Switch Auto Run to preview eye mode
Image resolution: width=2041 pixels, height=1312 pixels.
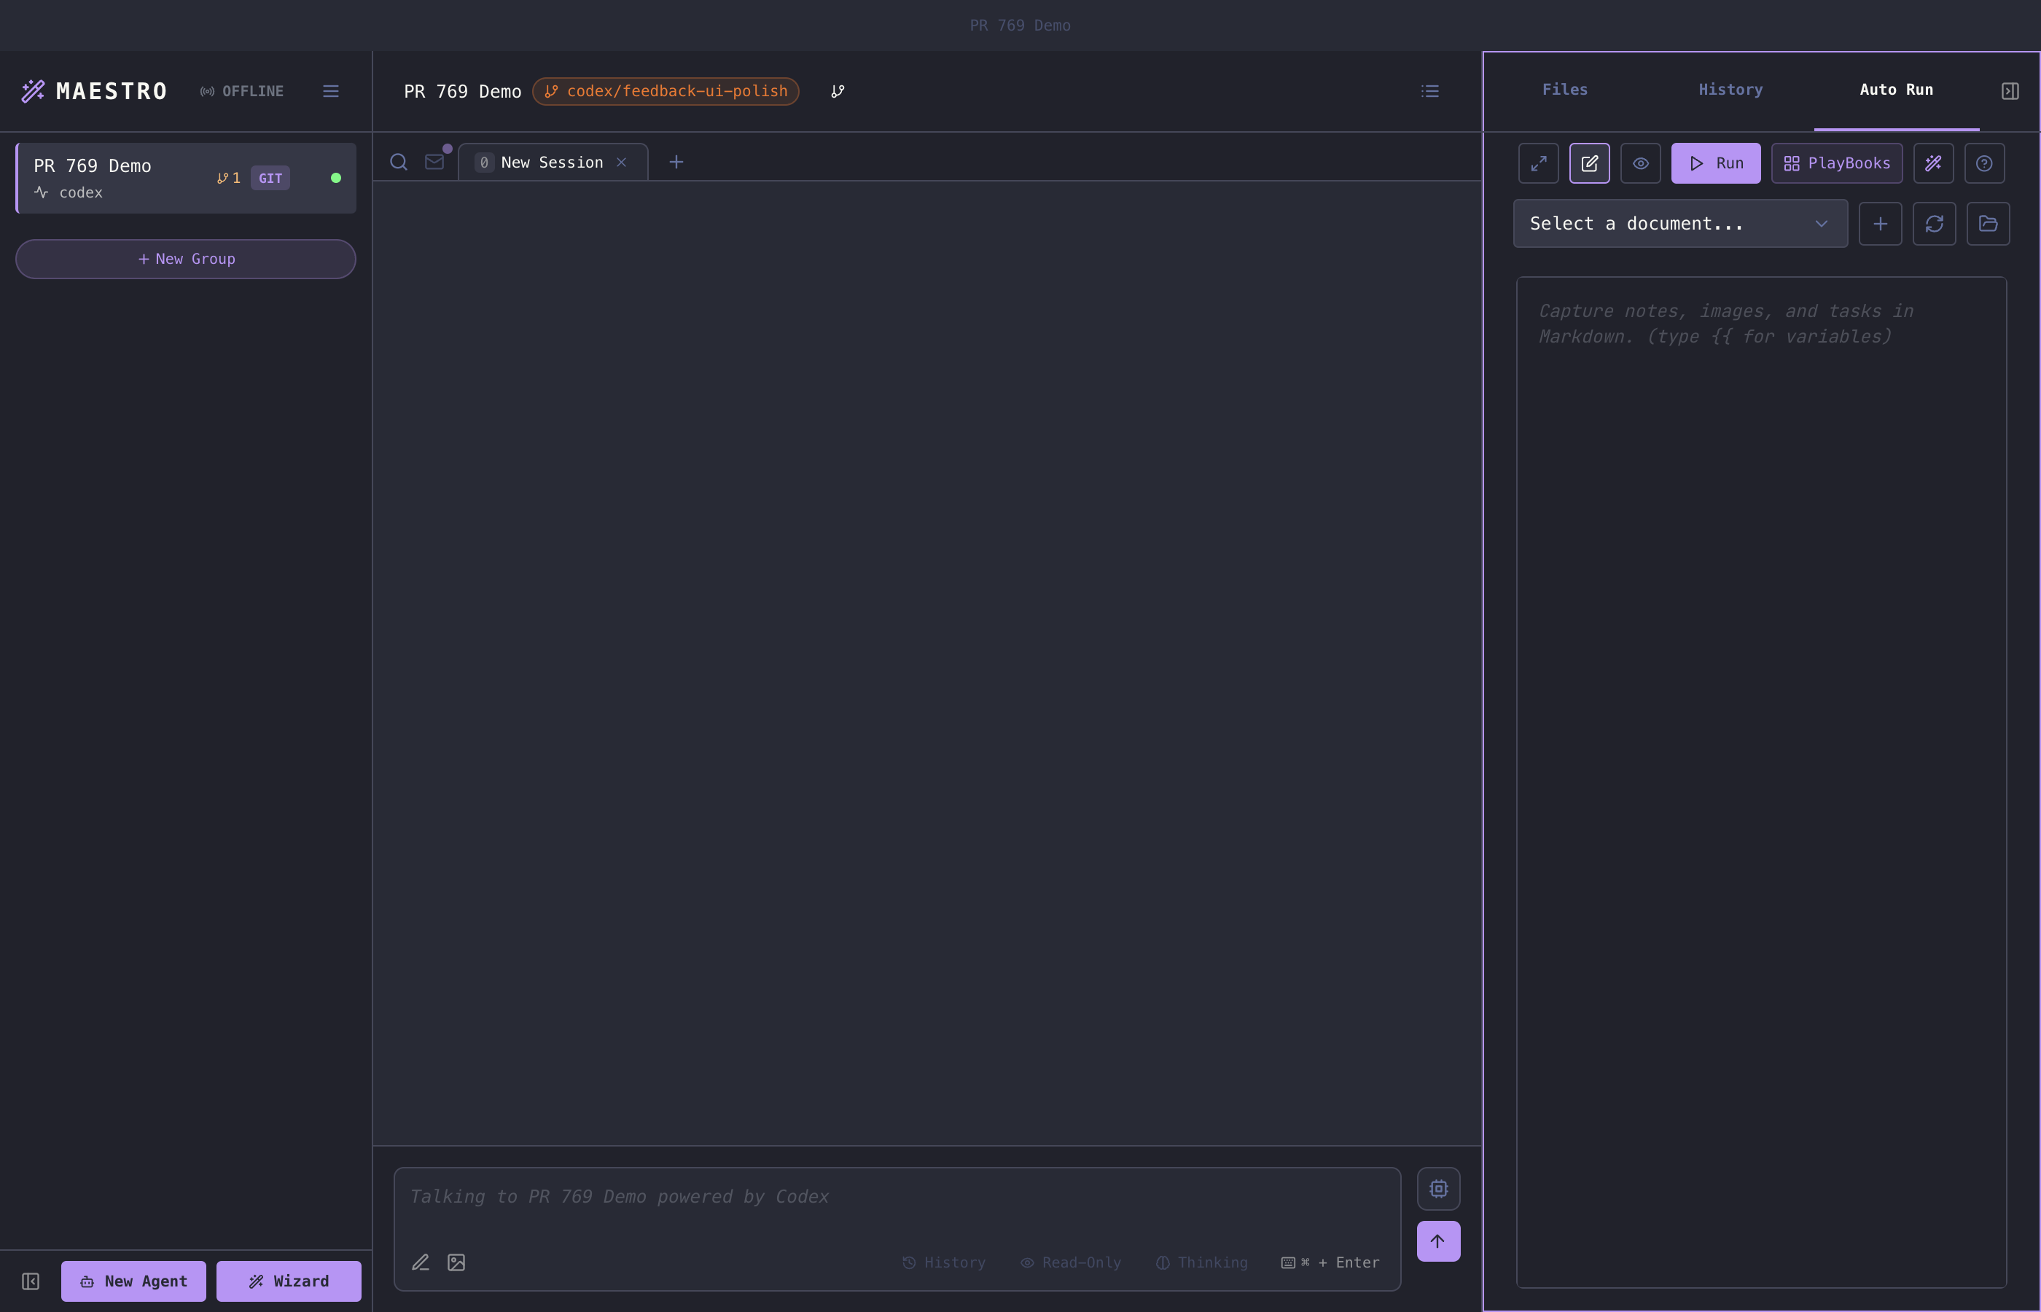1640,163
